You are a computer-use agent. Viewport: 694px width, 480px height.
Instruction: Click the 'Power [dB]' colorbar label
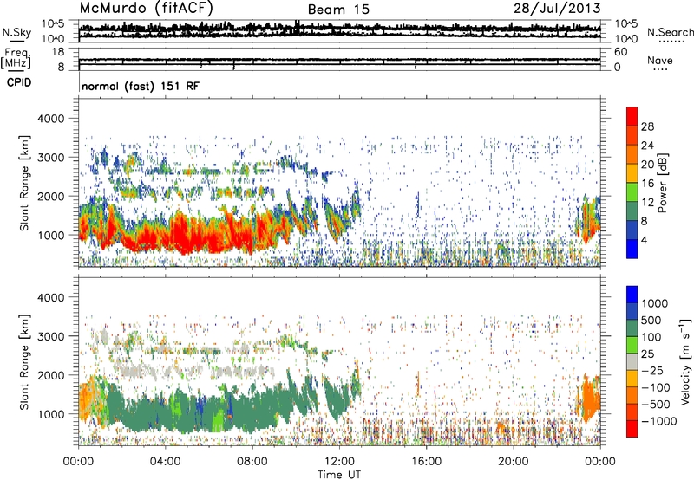pyautogui.click(x=662, y=183)
